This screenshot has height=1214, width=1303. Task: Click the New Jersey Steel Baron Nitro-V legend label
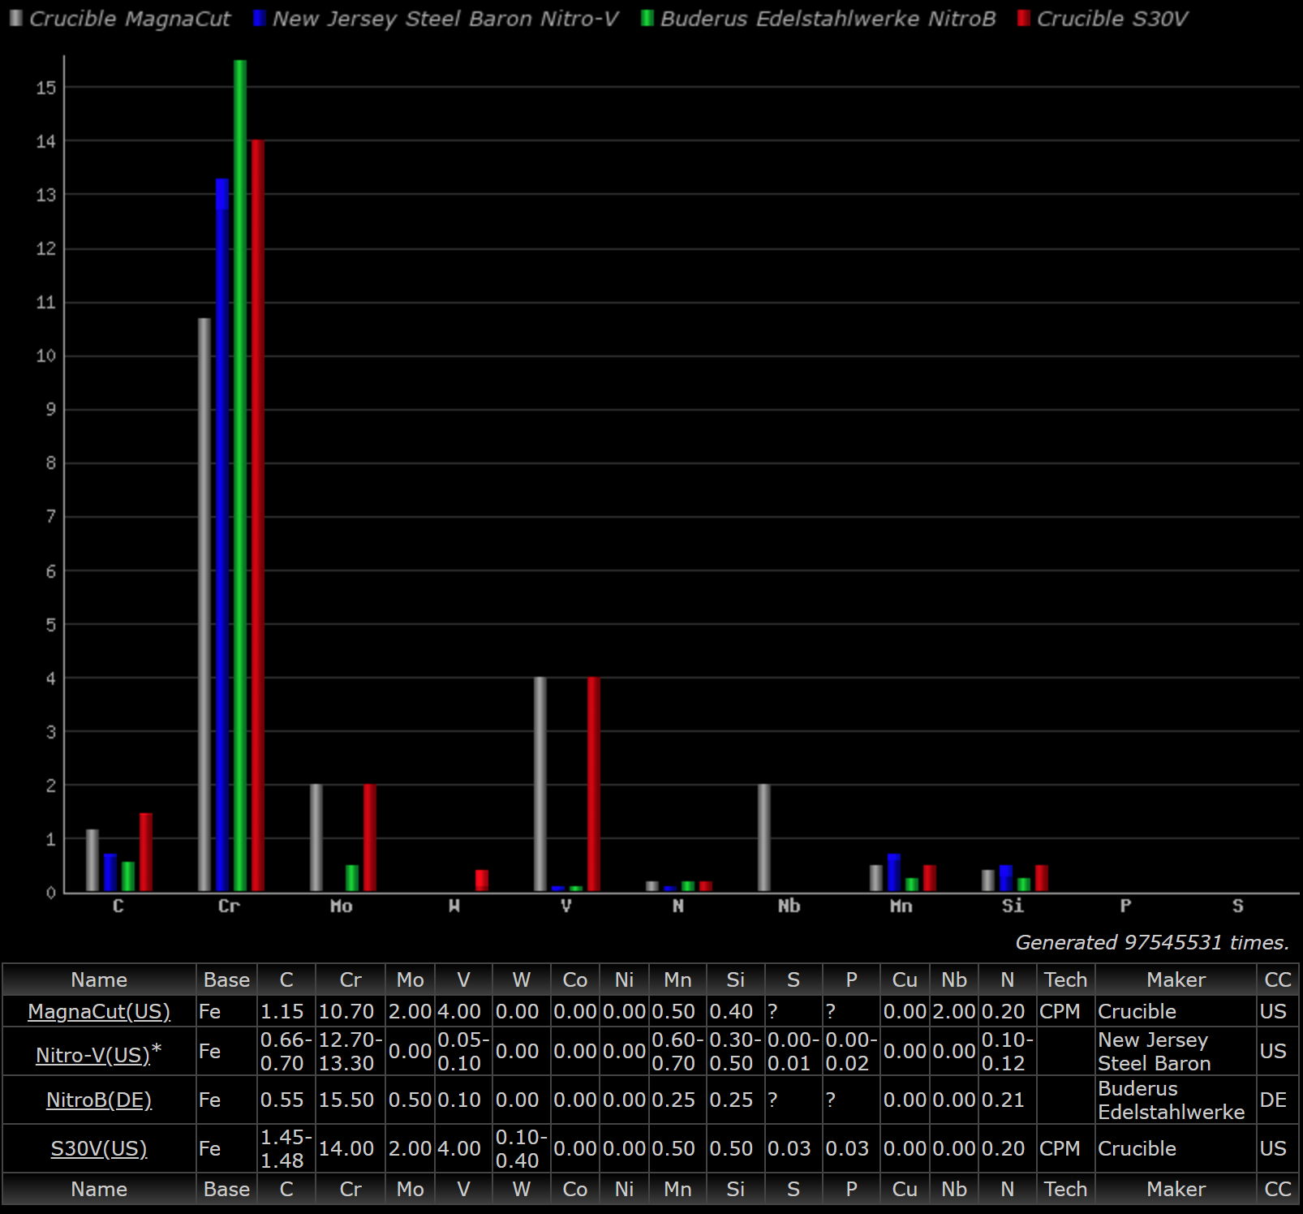445,19
